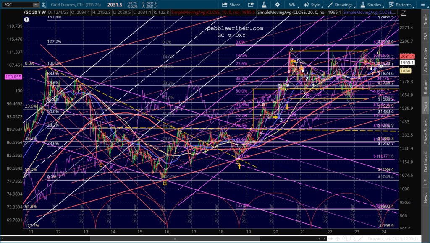Click the crosshair pan icon
Screen dimensions: 430x243
[338, 239]
